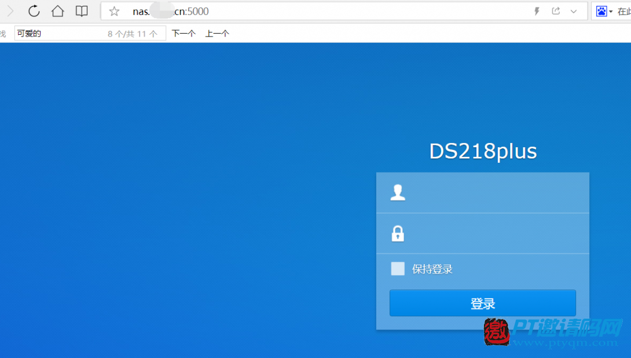The width and height of the screenshot is (631, 358).
Task: Click the lightning speed-mode icon
Action: [x=536, y=10]
